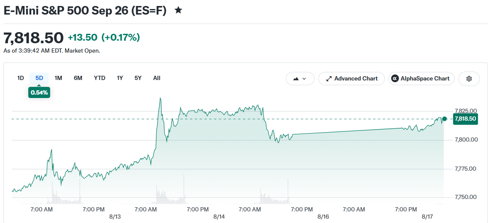Click the 7,818.50 price label on axis
Viewport: 488px width, 223px height.
tap(466, 119)
